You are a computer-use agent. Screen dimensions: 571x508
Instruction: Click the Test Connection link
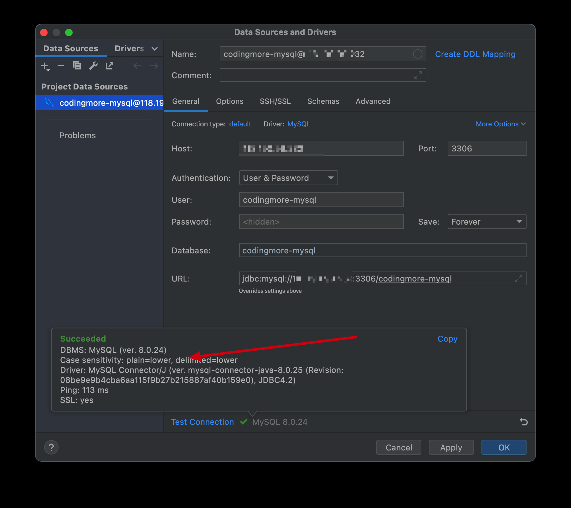click(x=202, y=422)
